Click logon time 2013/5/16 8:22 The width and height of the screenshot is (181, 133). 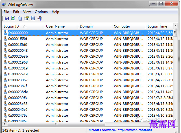pos(160,110)
